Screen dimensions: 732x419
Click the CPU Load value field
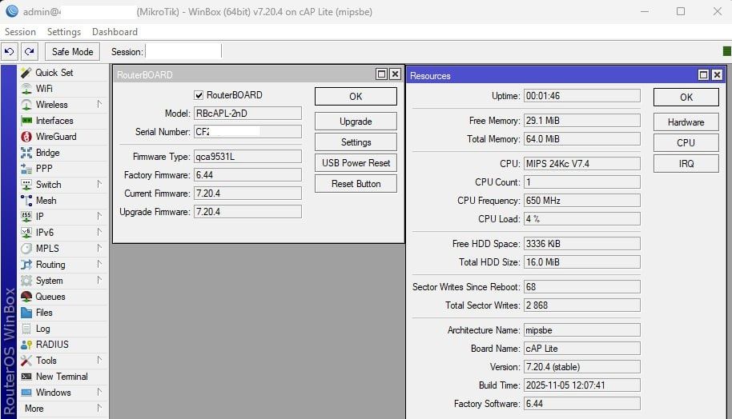[x=581, y=218]
